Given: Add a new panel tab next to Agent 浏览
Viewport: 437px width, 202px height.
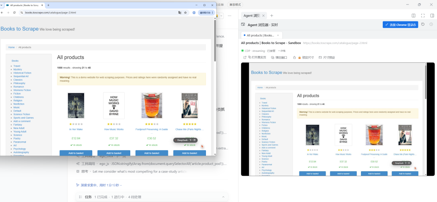Looking at the screenshot, I should [272, 16].
